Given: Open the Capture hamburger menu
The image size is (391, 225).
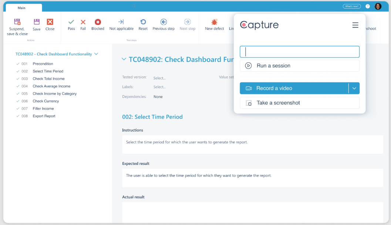Looking at the screenshot, I should coord(355,25).
